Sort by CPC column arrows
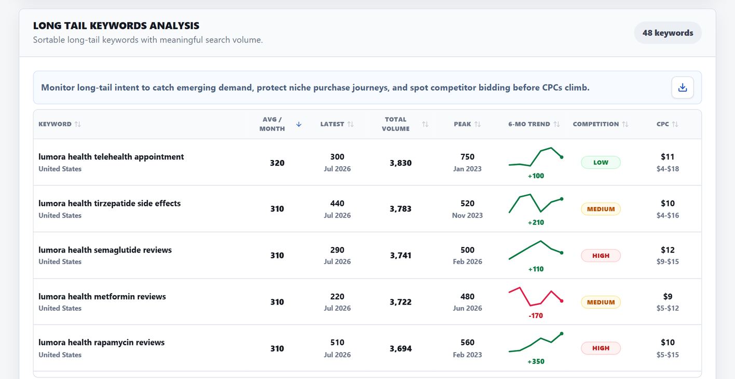Screen dimensions: 735x379 click(x=675, y=124)
